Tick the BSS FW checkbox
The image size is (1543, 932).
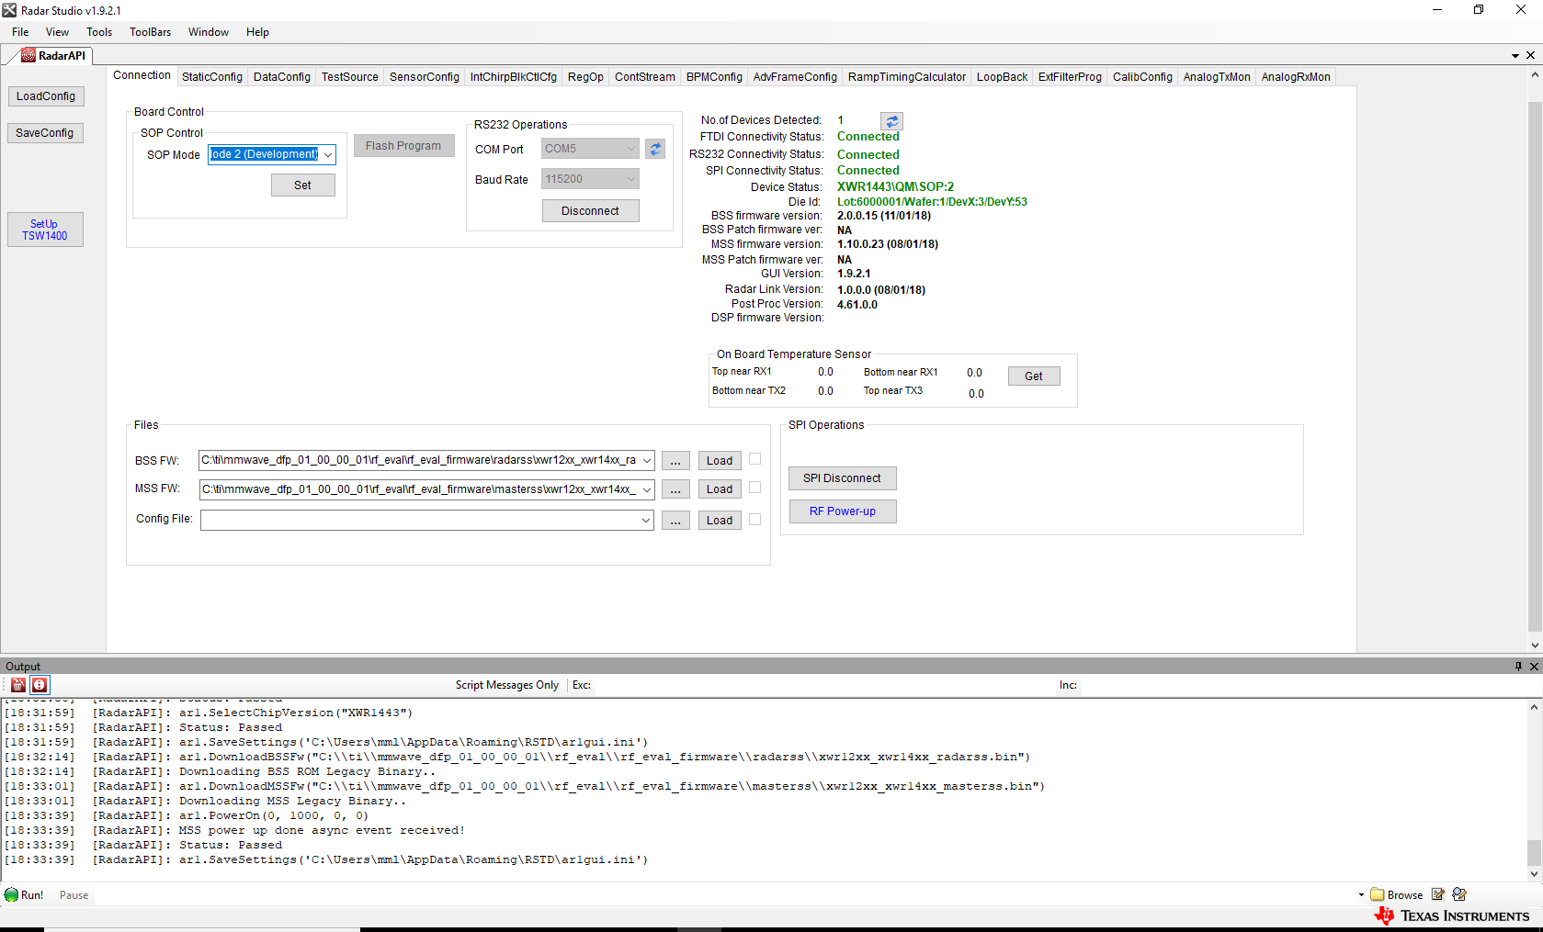755,459
